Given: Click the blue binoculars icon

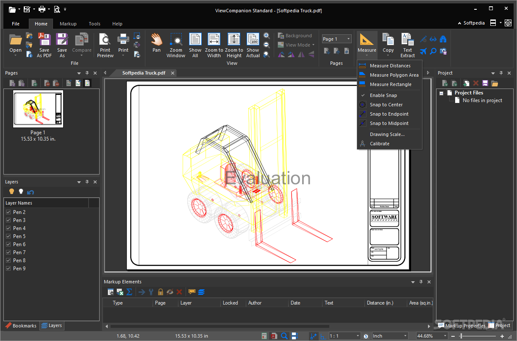Looking at the screenshot, I should point(443,39).
